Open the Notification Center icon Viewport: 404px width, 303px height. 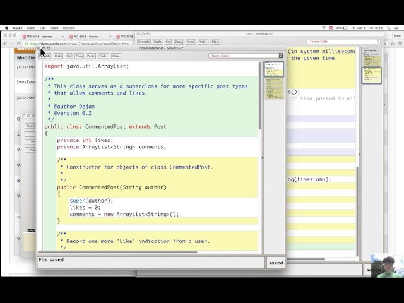tap(396, 28)
